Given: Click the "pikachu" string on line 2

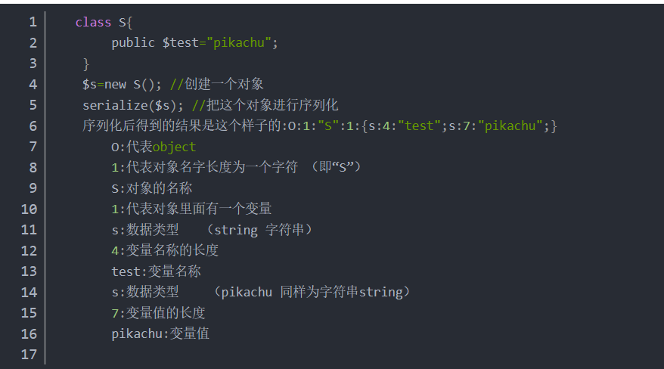Looking at the screenshot, I should pyautogui.click(x=239, y=43).
